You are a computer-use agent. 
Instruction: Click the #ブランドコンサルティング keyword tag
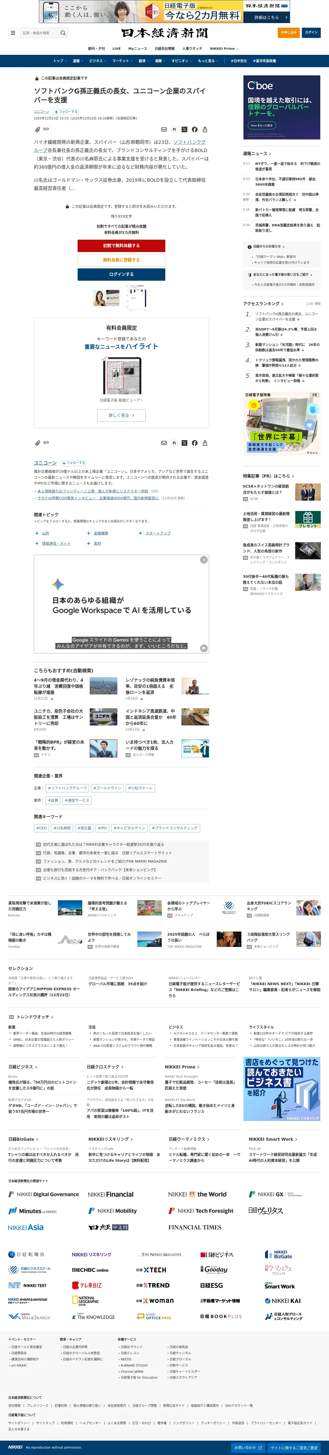[x=174, y=828]
